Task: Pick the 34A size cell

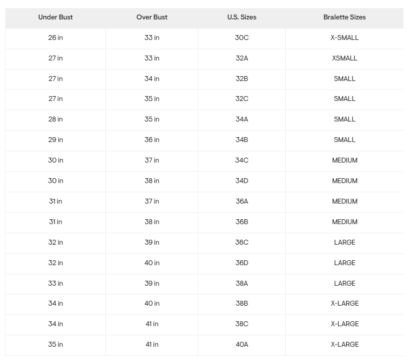Action: point(241,119)
